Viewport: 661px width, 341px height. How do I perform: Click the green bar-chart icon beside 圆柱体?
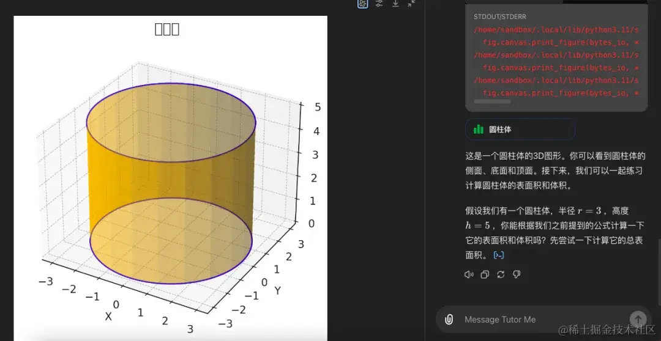click(x=479, y=129)
